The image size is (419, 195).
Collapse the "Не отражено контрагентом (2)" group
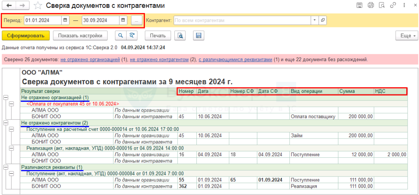[x=6, y=123]
